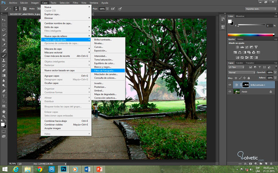Select the Lasso tool

[x=4, y=30]
